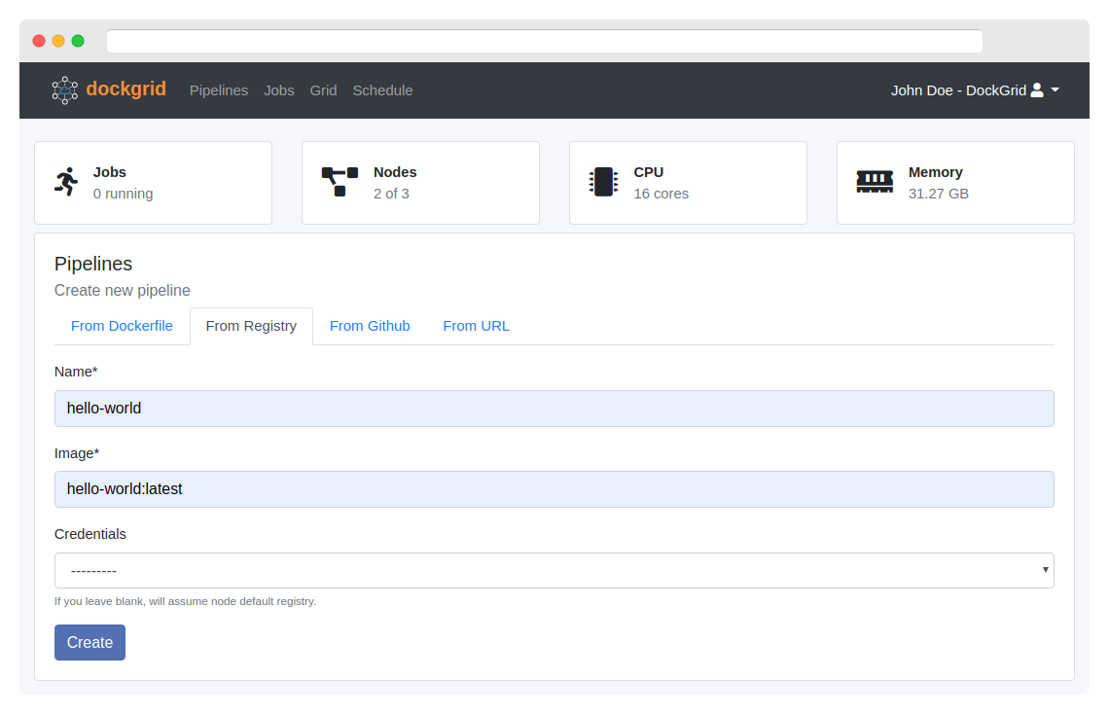
Task: Expand the John Doe account dropdown caret
Action: coord(1055,90)
